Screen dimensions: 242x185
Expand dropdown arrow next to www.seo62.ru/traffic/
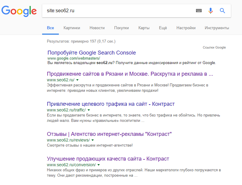click(x=89, y=110)
